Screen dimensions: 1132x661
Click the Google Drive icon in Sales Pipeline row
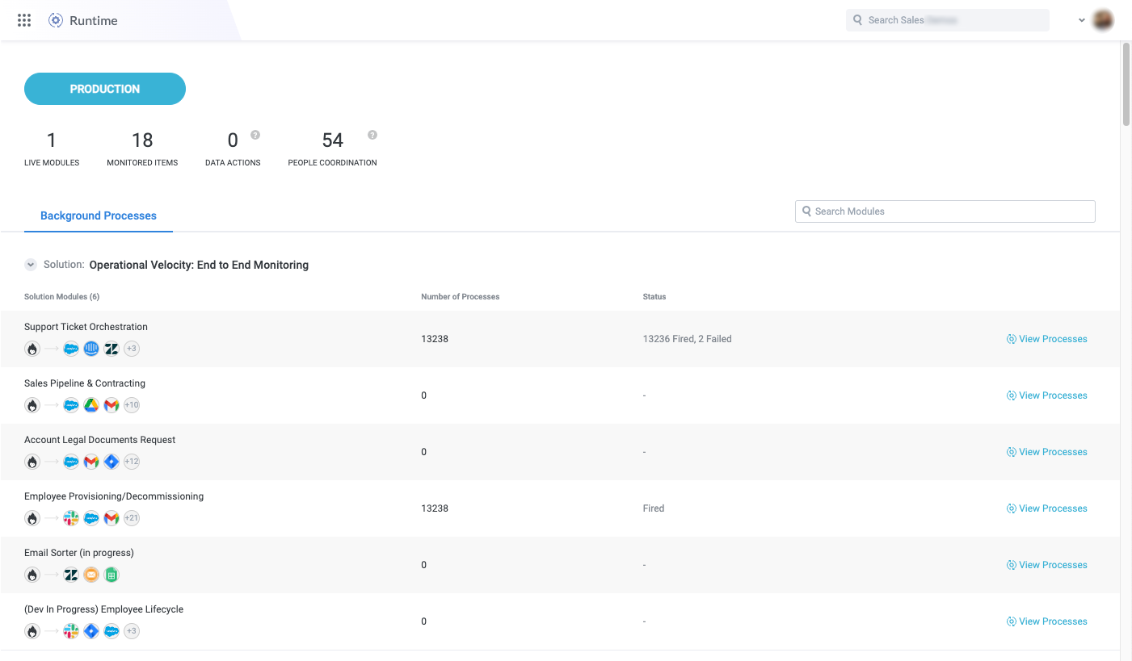click(90, 405)
